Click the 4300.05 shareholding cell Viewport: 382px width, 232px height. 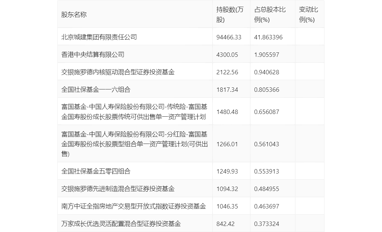[x=227, y=55]
